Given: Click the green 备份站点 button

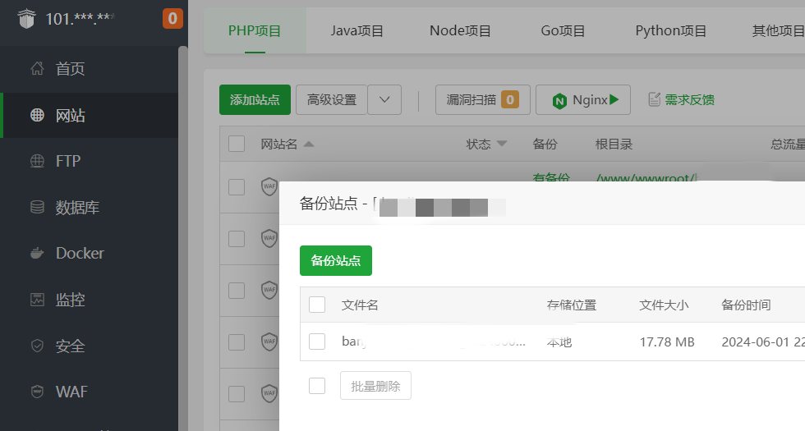Looking at the screenshot, I should point(335,260).
